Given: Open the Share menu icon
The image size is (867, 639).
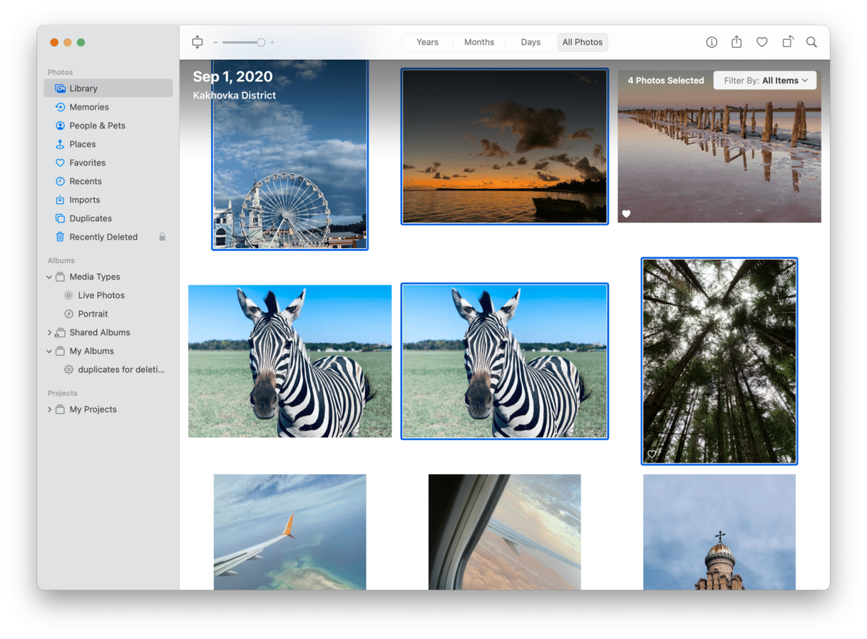Looking at the screenshot, I should tap(737, 42).
